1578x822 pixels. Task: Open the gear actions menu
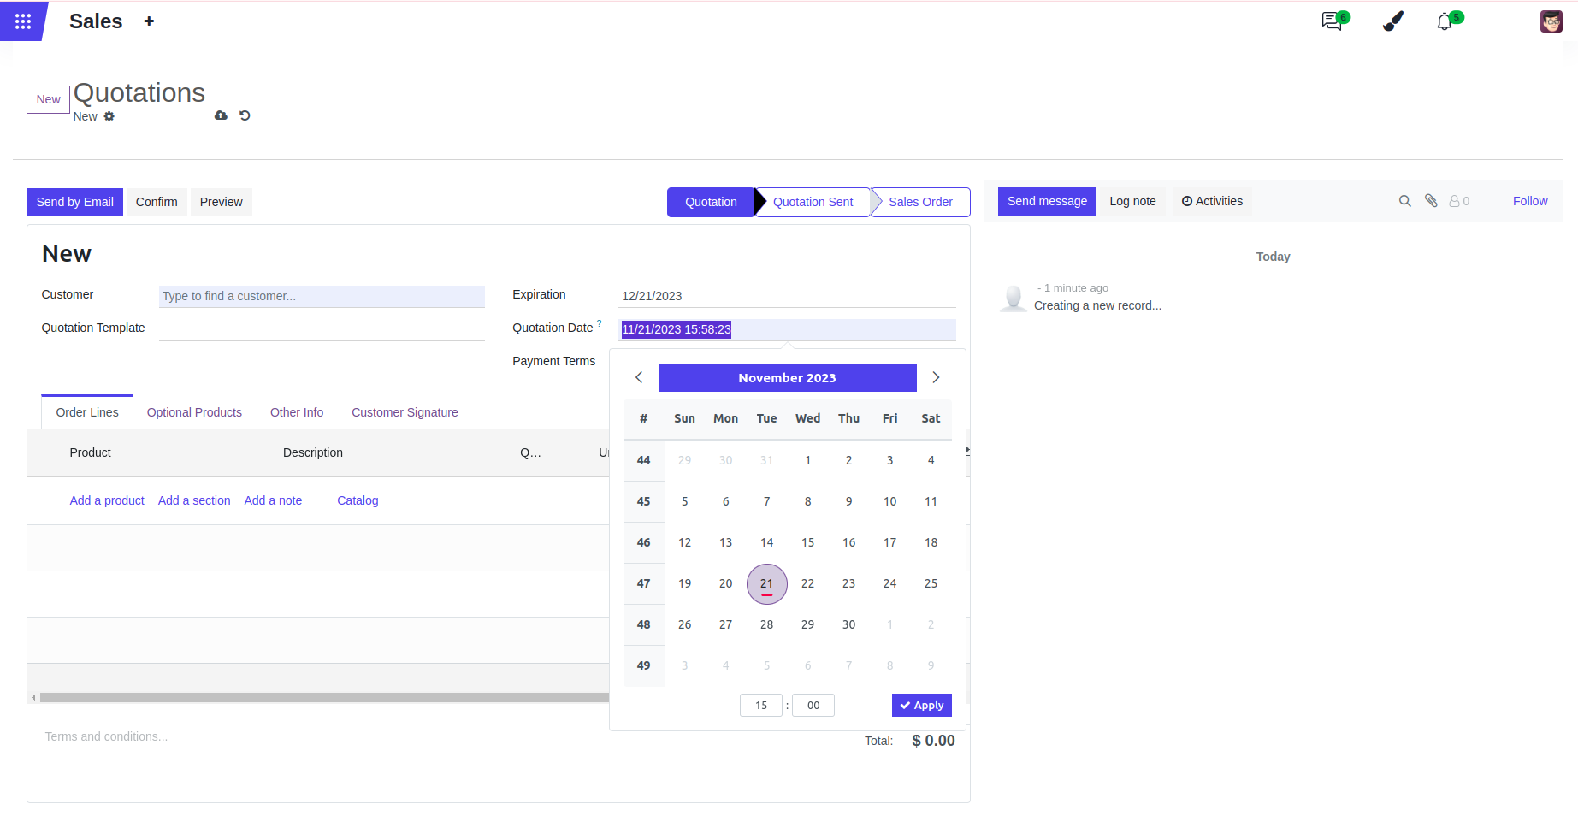pyautogui.click(x=109, y=116)
